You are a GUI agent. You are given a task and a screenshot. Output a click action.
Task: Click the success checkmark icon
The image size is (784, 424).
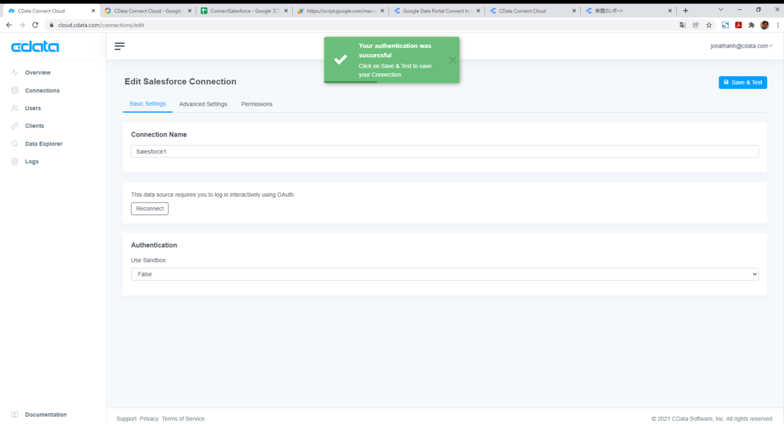tap(340, 59)
